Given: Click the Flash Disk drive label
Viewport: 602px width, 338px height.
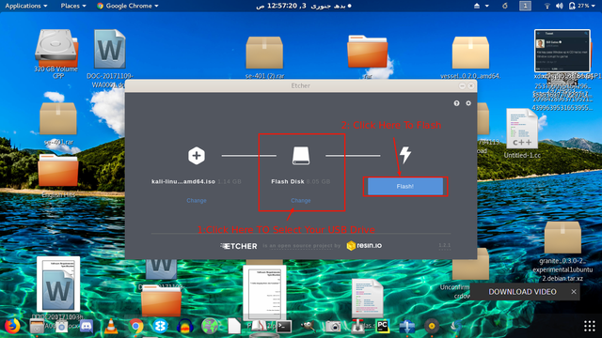Looking at the screenshot, I should [288, 181].
